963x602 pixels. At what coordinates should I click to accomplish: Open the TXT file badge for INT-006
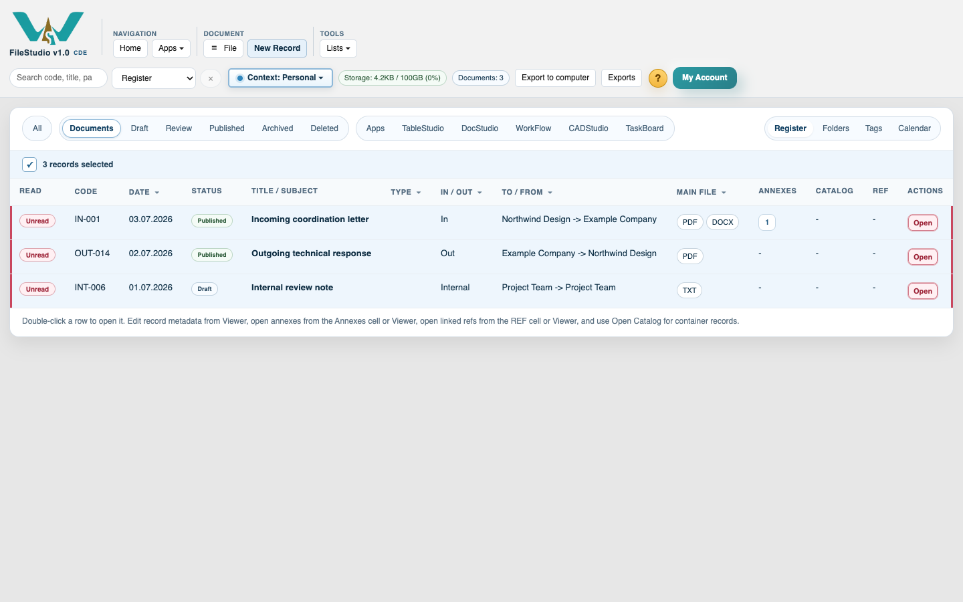689,290
